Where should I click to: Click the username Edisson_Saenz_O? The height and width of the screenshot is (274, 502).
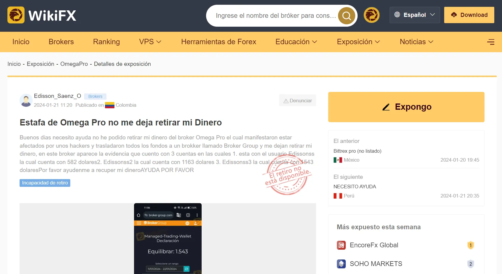pos(58,96)
